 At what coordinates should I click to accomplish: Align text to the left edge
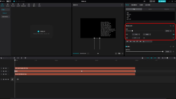tap(127, 42)
